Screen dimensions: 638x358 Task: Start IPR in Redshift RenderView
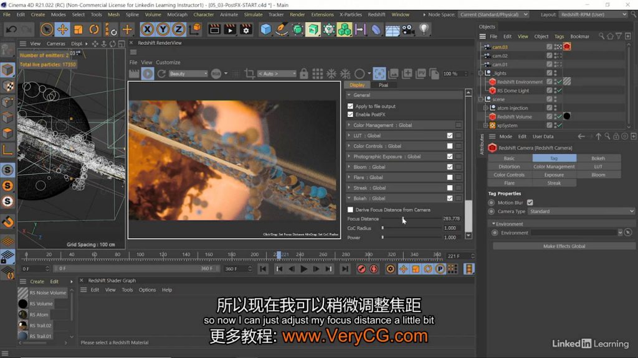click(x=148, y=74)
